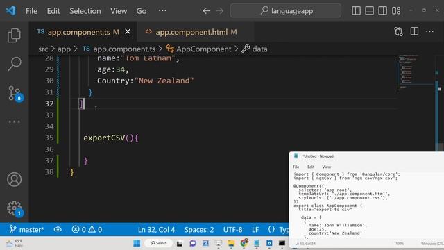Change the LF end-of-line sequence
444x250 pixels.
(255, 229)
